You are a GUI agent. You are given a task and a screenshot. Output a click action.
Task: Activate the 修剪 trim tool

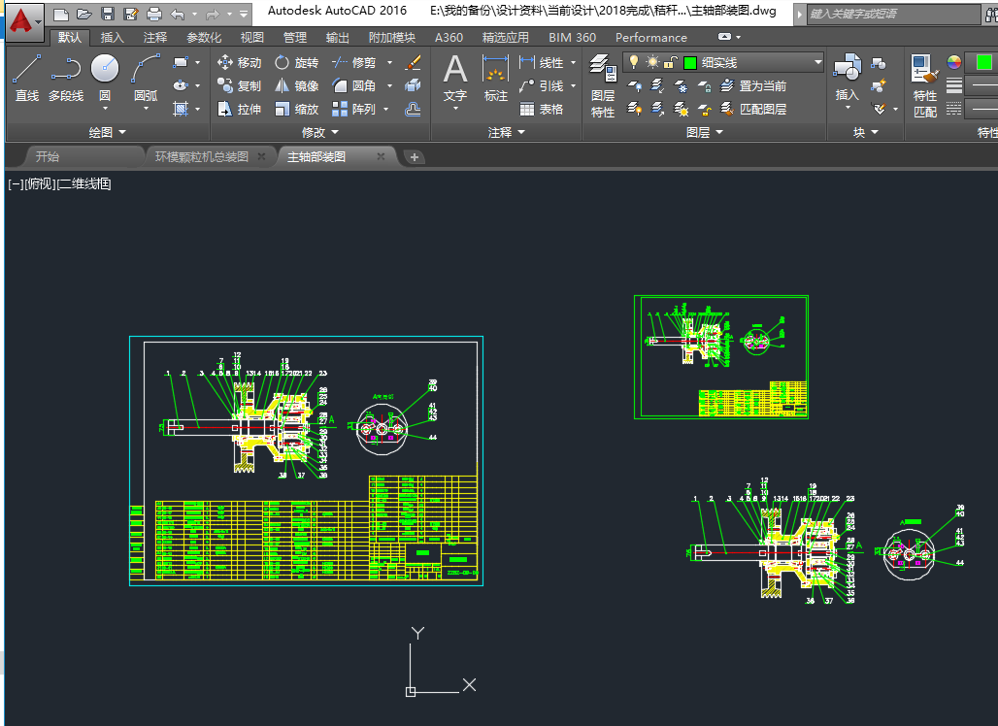(354, 62)
